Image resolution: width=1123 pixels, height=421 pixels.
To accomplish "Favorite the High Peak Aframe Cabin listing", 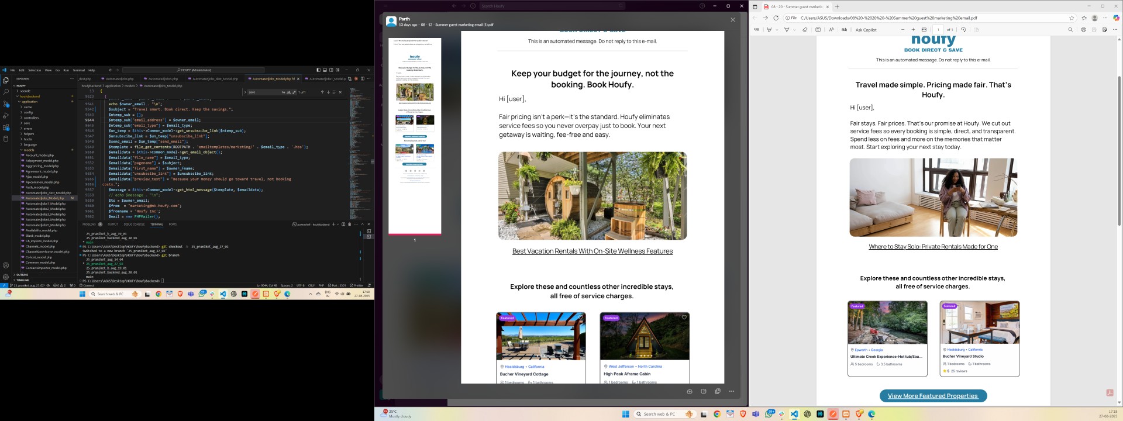I will click(684, 318).
